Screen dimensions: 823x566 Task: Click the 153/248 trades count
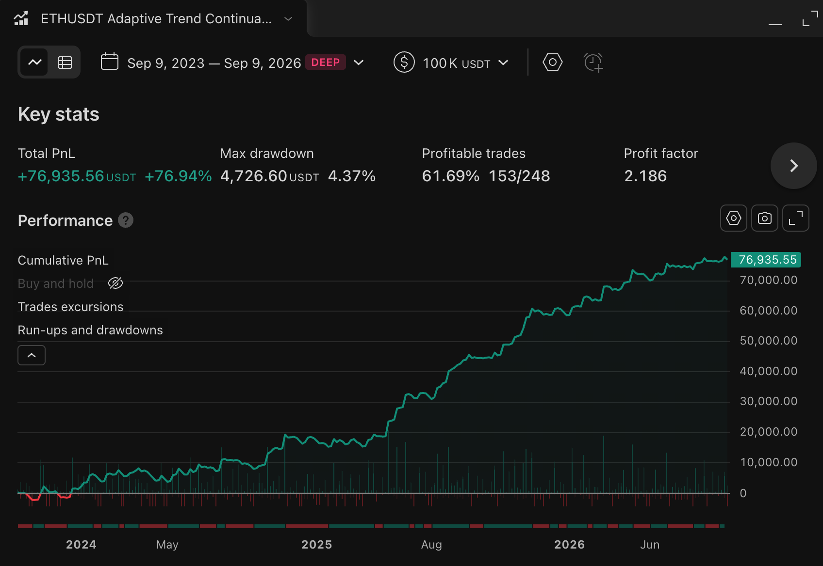click(519, 176)
